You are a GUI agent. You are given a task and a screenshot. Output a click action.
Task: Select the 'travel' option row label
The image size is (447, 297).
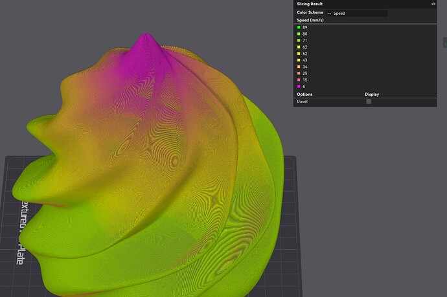[x=302, y=102]
